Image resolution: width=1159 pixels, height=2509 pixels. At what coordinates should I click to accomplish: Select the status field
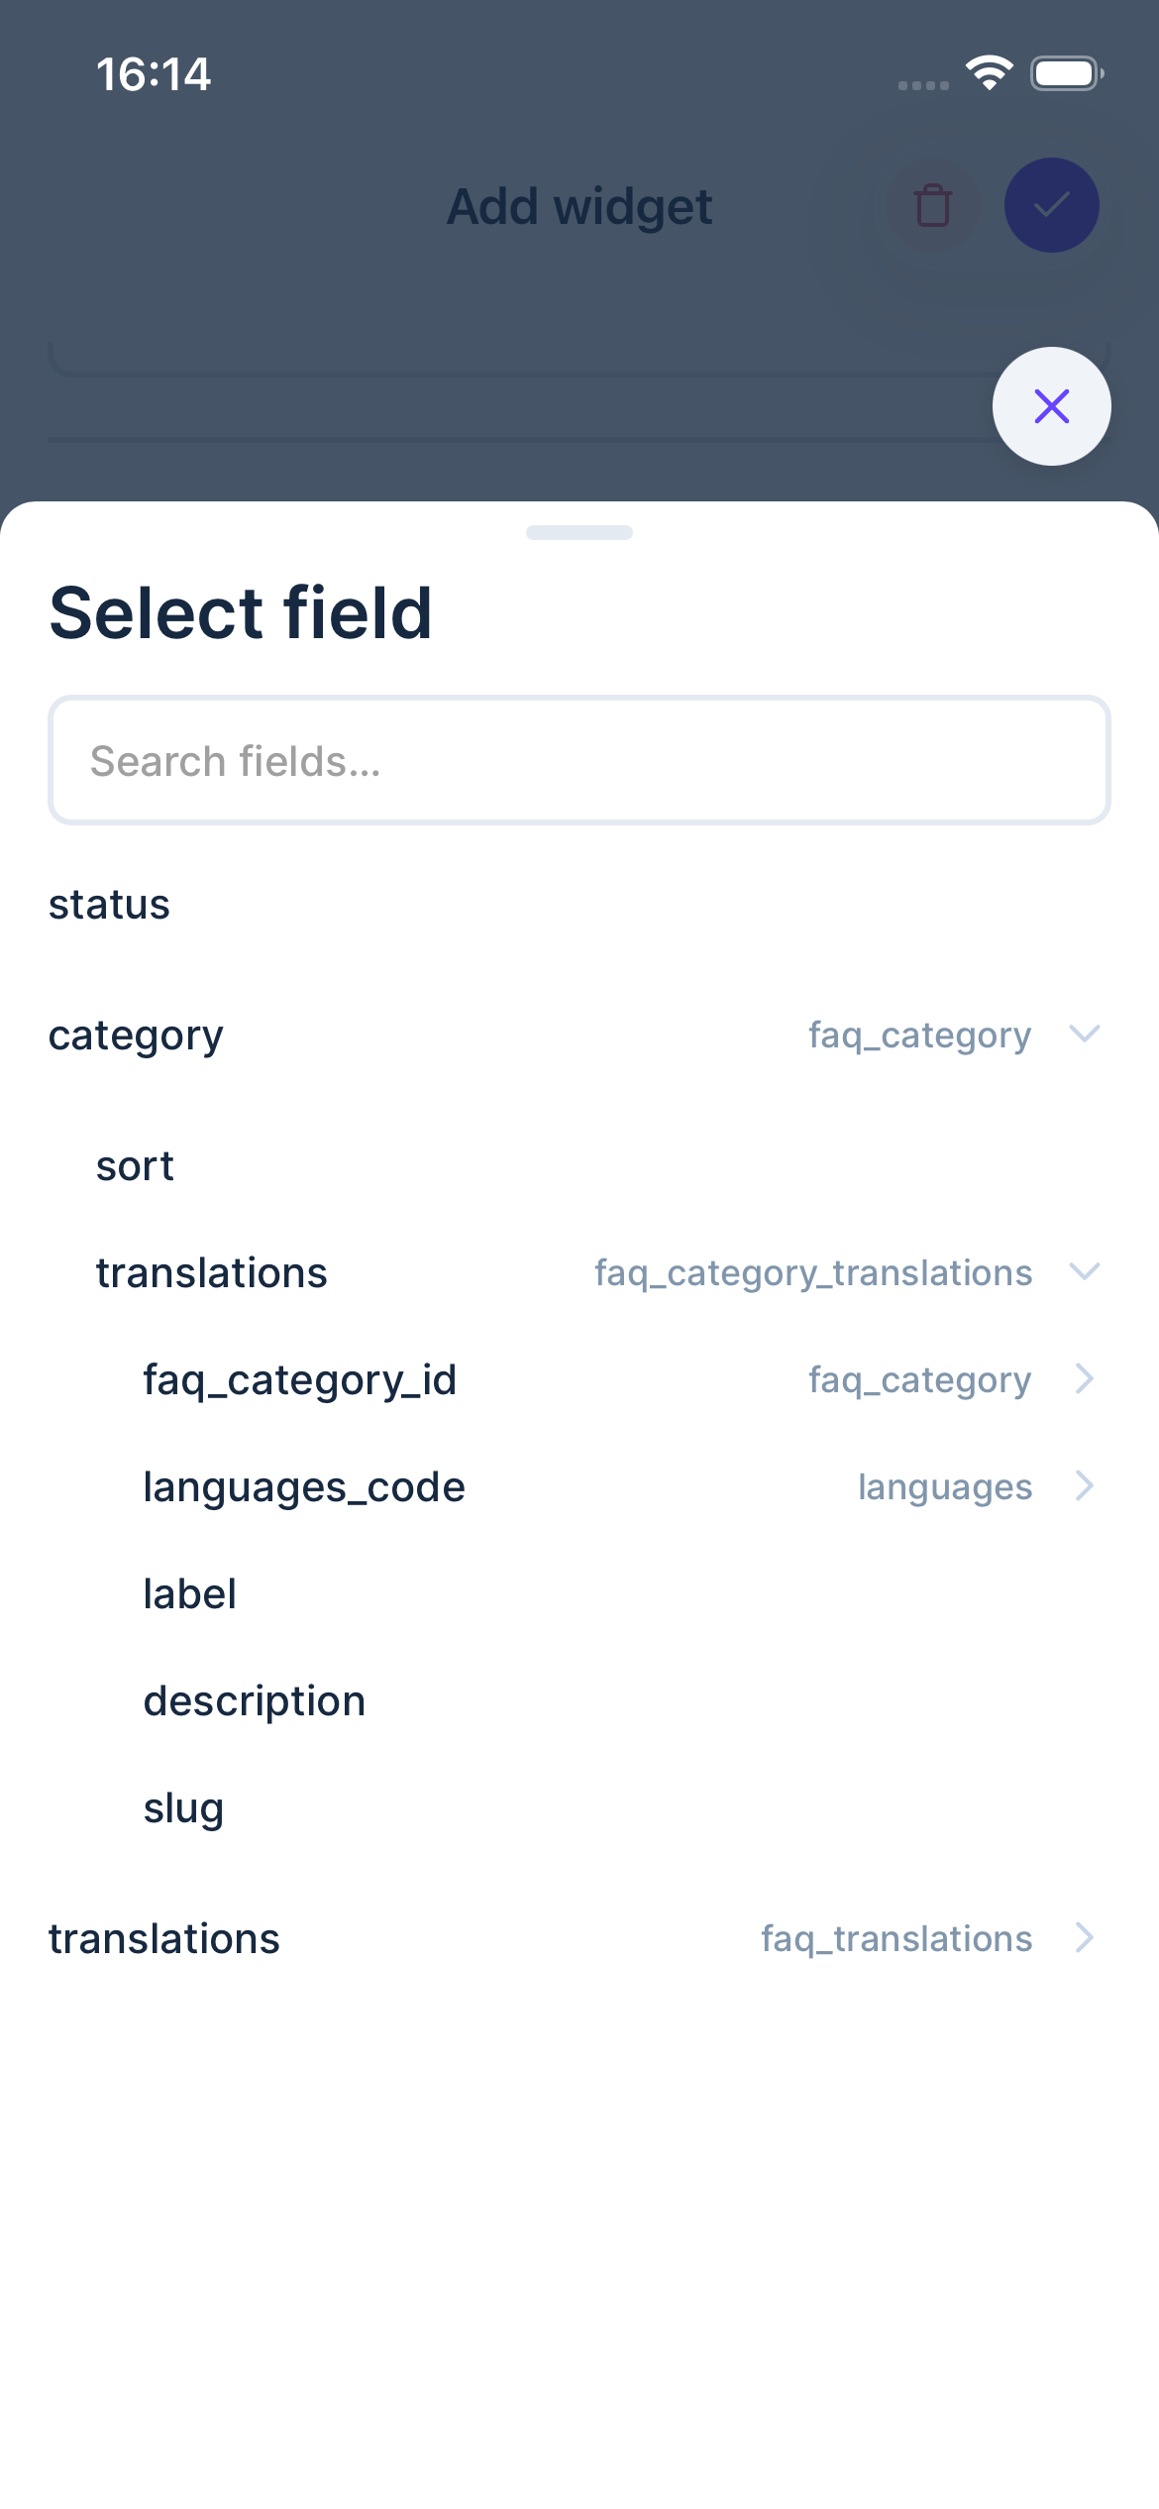click(109, 903)
